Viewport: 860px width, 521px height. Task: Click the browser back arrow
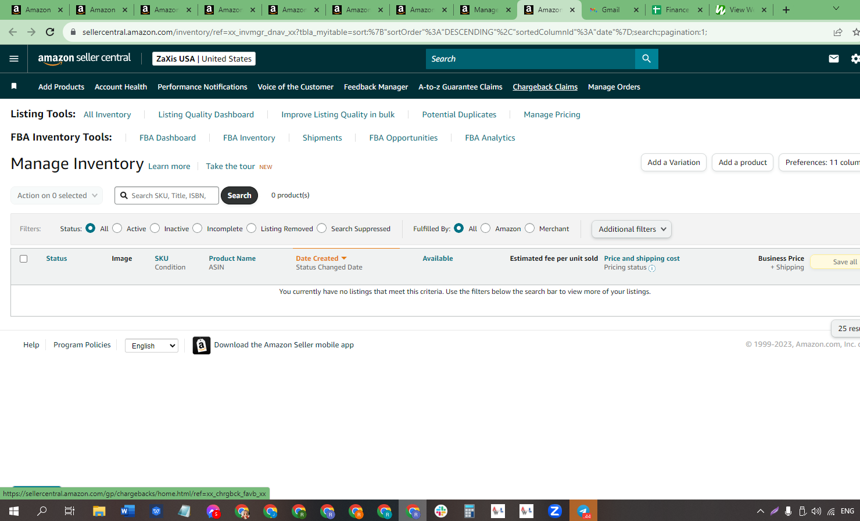tap(13, 32)
